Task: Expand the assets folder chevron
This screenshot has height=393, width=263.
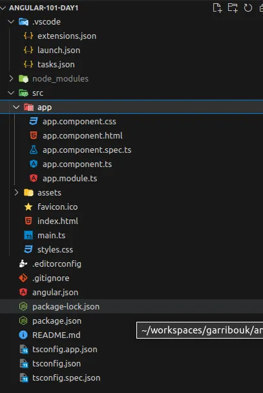Action: click(16, 192)
